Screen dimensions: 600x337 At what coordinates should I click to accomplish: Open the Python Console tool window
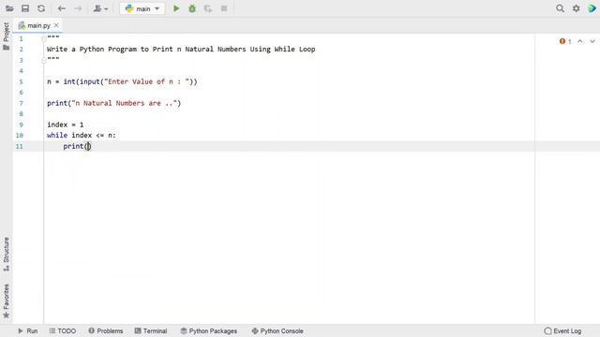(277, 330)
